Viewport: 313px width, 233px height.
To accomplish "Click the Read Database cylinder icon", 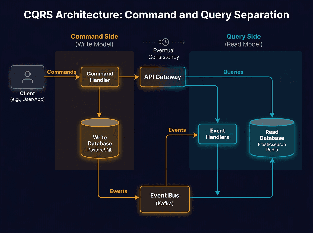I will click(x=272, y=137).
